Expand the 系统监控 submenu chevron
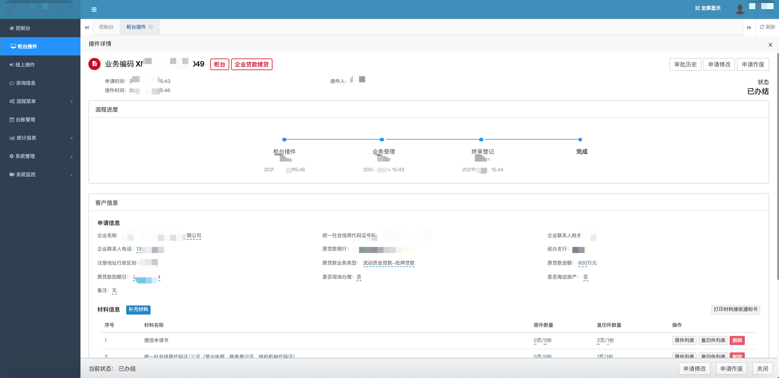 tap(72, 175)
